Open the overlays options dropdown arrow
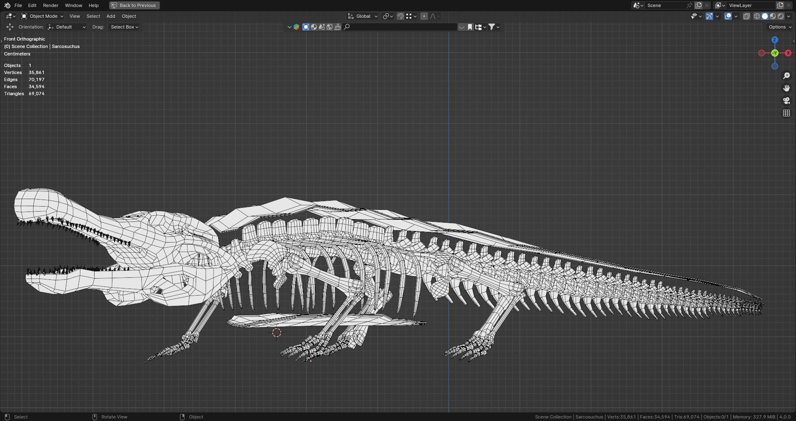 736,16
